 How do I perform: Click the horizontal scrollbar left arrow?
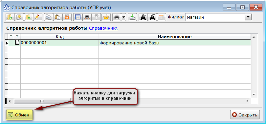[10, 101]
